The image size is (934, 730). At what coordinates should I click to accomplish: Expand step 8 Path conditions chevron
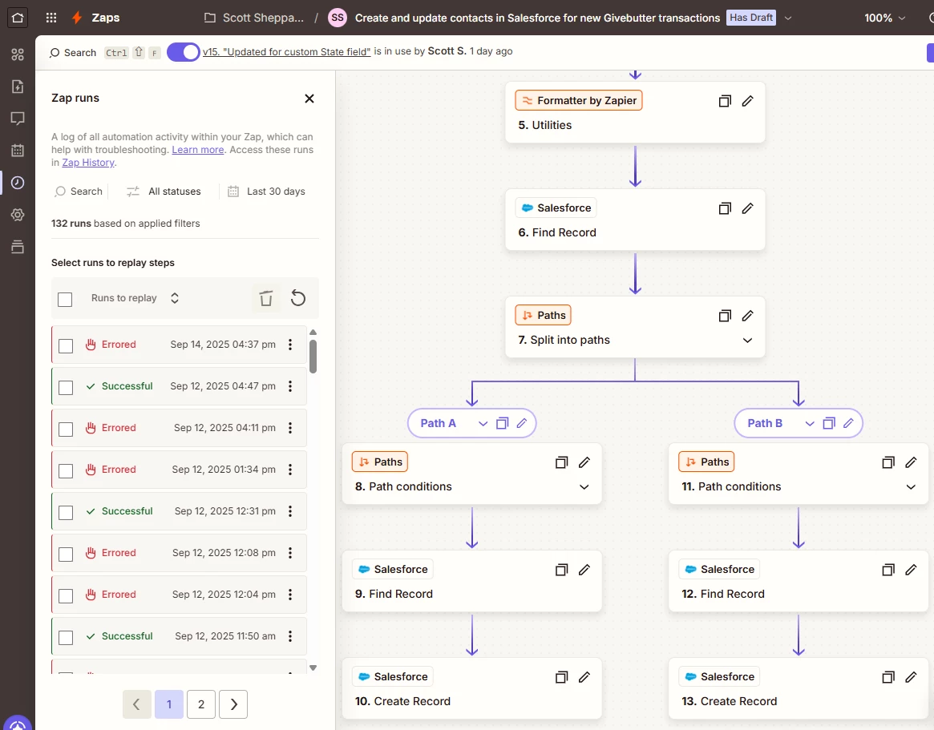584,487
